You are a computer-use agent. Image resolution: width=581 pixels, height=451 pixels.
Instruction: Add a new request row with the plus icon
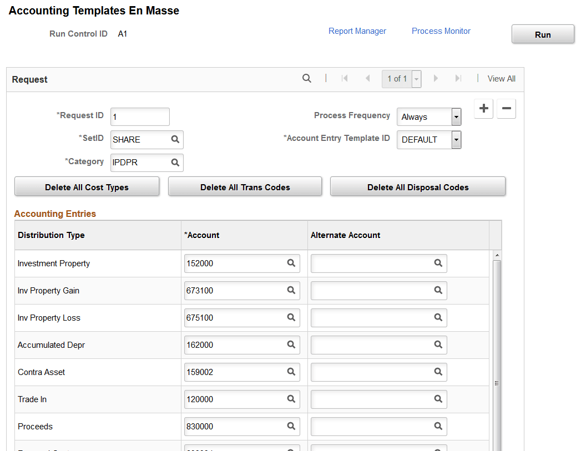[483, 109]
